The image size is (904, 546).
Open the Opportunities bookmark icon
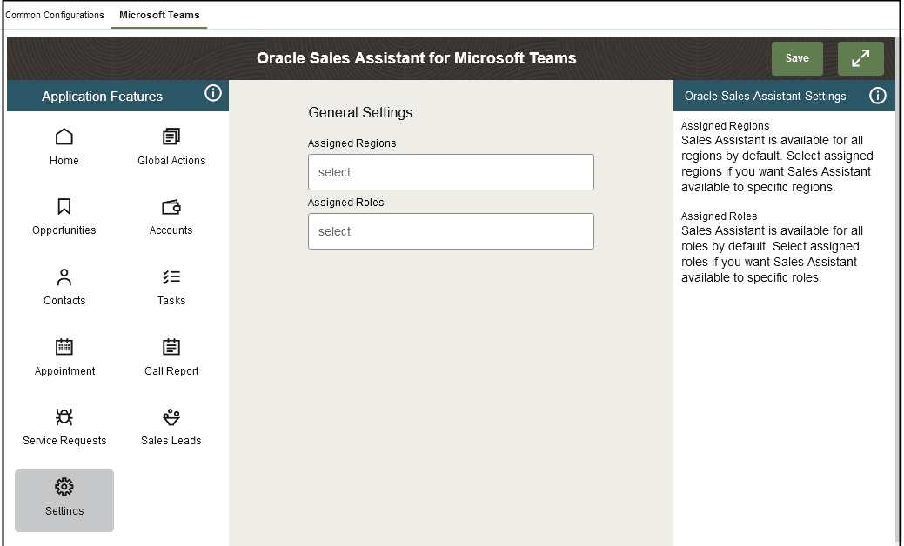pyautogui.click(x=64, y=207)
